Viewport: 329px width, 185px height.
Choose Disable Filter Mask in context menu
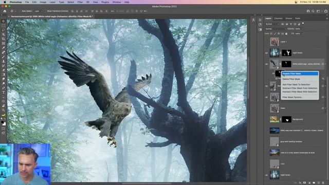pos(300,73)
